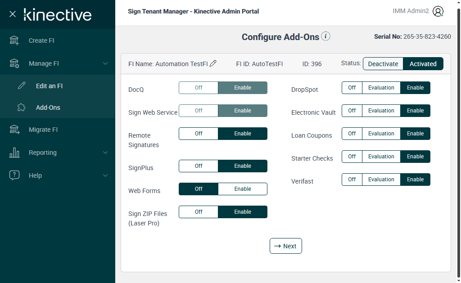
Task: Open the user profile avatar icon
Action: click(x=438, y=11)
